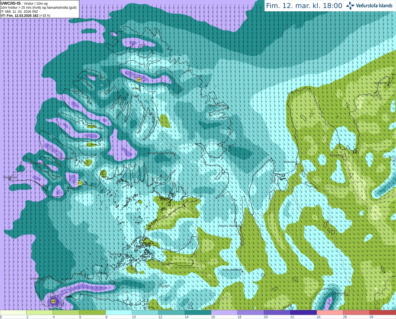Click the legend tick number 28
This screenshot has width=396, height=319.
coord(371,317)
